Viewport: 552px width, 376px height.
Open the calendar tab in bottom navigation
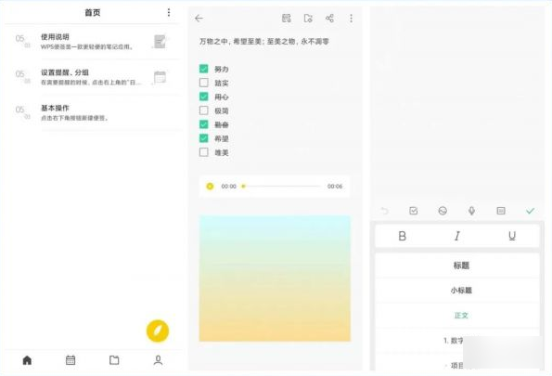pos(71,360)
